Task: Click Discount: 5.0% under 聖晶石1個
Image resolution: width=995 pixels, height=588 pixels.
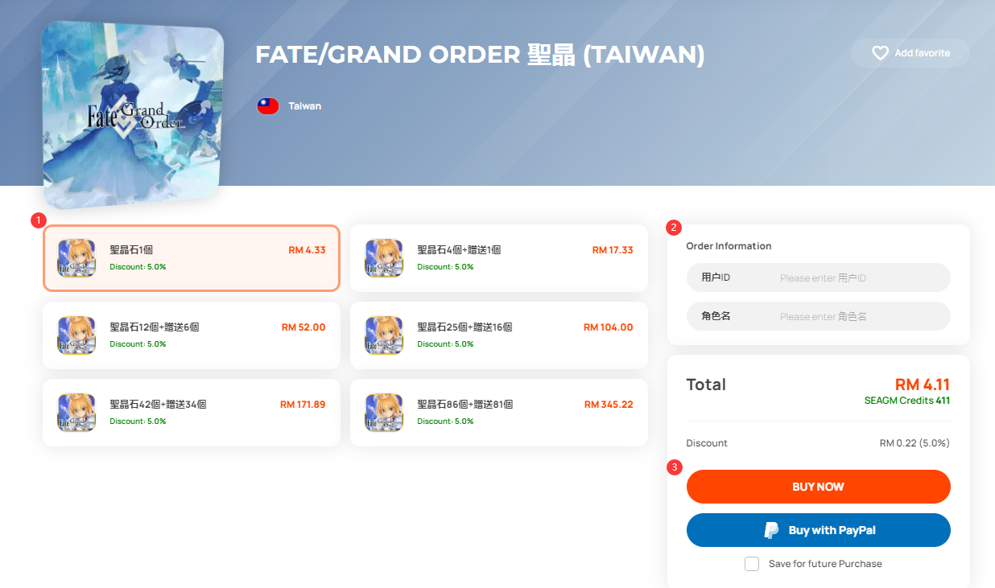Action: pyautogui.click(x=138, y=267)
